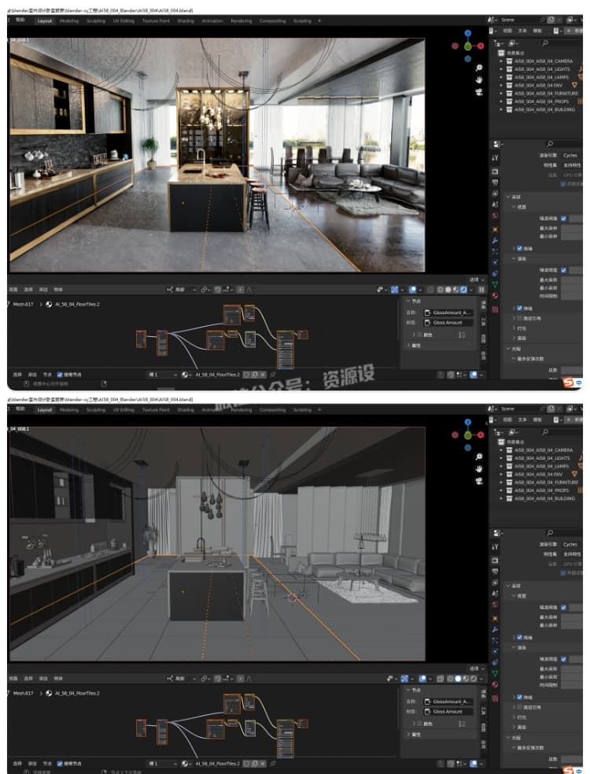Screen dimensions: 590x774
Task: Toggle viewport overlays in the rendered-view header
Action: pos(413,290)
